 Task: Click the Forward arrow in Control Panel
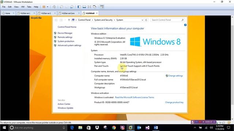(x=61, y=20)
